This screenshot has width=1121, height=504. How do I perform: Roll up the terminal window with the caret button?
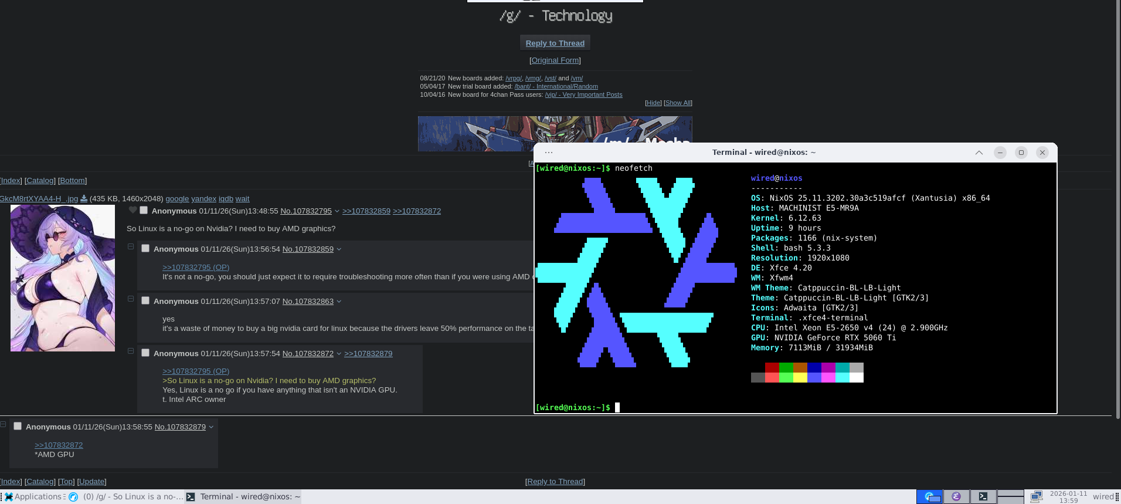click(x=979, y=153)
